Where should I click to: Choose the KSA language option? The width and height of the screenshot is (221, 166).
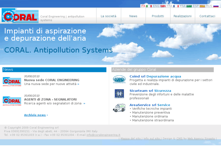[182, 6]
